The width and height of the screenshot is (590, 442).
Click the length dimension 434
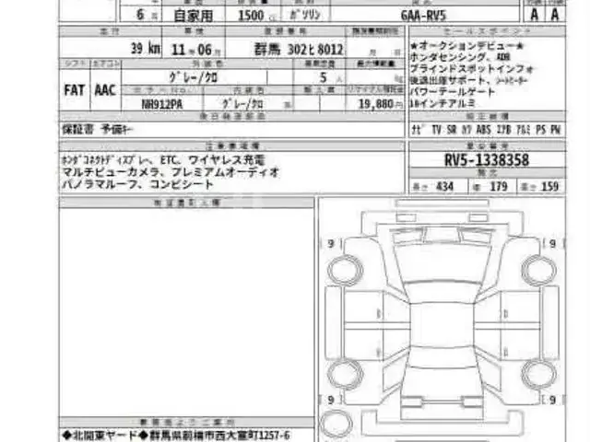pos(444,186)
